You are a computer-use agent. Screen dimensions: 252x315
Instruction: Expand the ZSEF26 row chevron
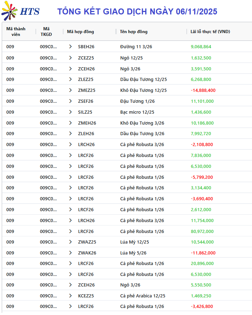click(70, 101)
